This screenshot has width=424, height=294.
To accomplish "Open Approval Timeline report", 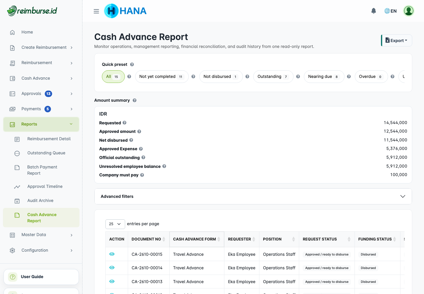I will pos(41,187).
